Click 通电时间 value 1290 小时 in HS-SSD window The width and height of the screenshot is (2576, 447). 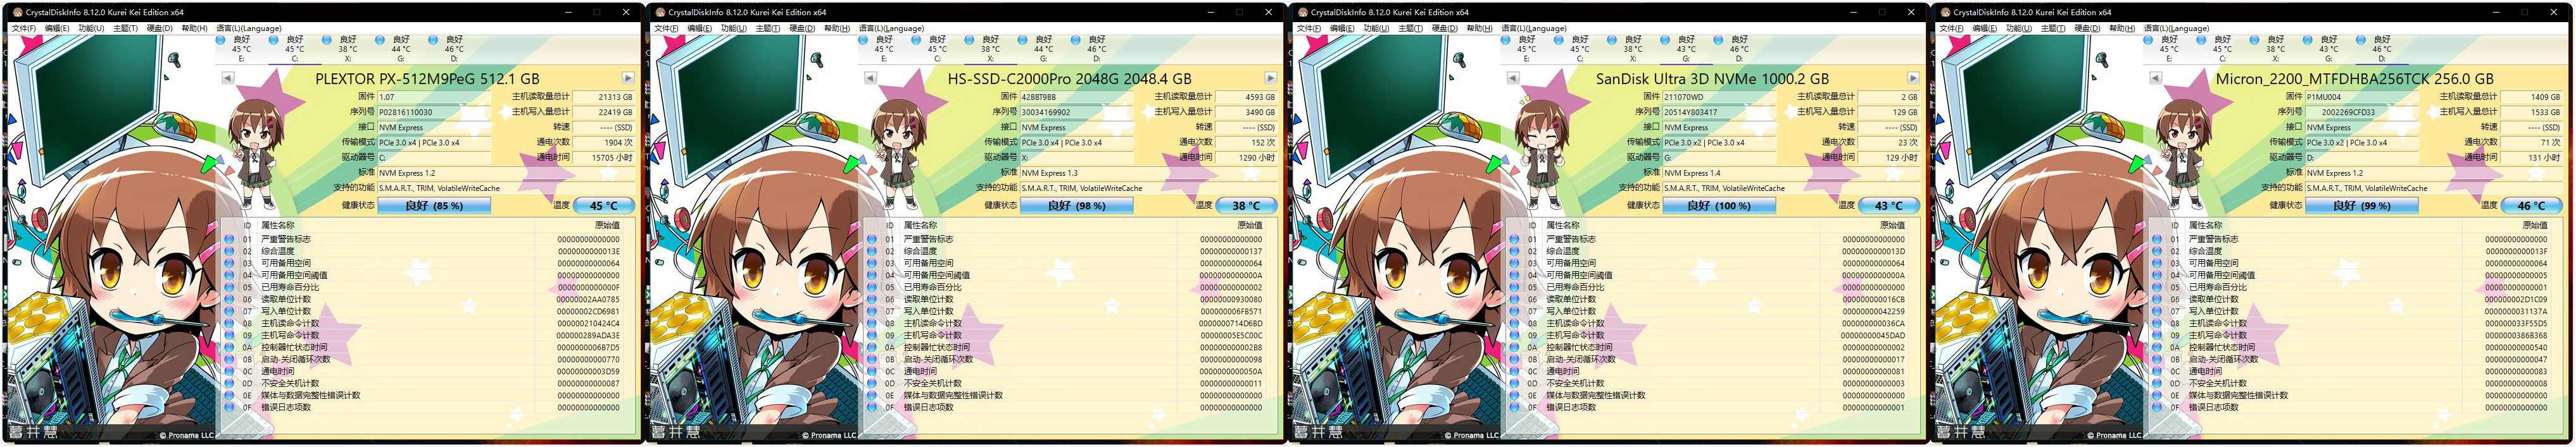(x=1247, y=157)
